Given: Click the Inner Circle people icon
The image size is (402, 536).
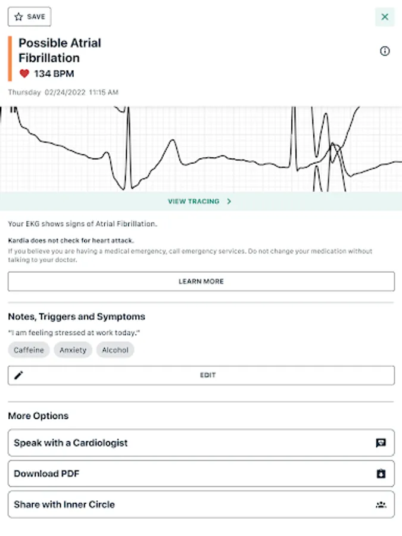Looking at the screenshot, I should (381, 504).
